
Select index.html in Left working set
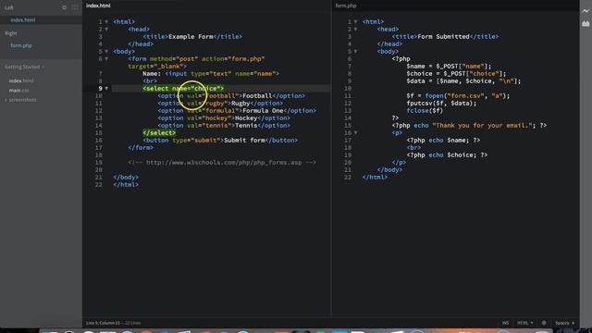click(x=22, y=20)
